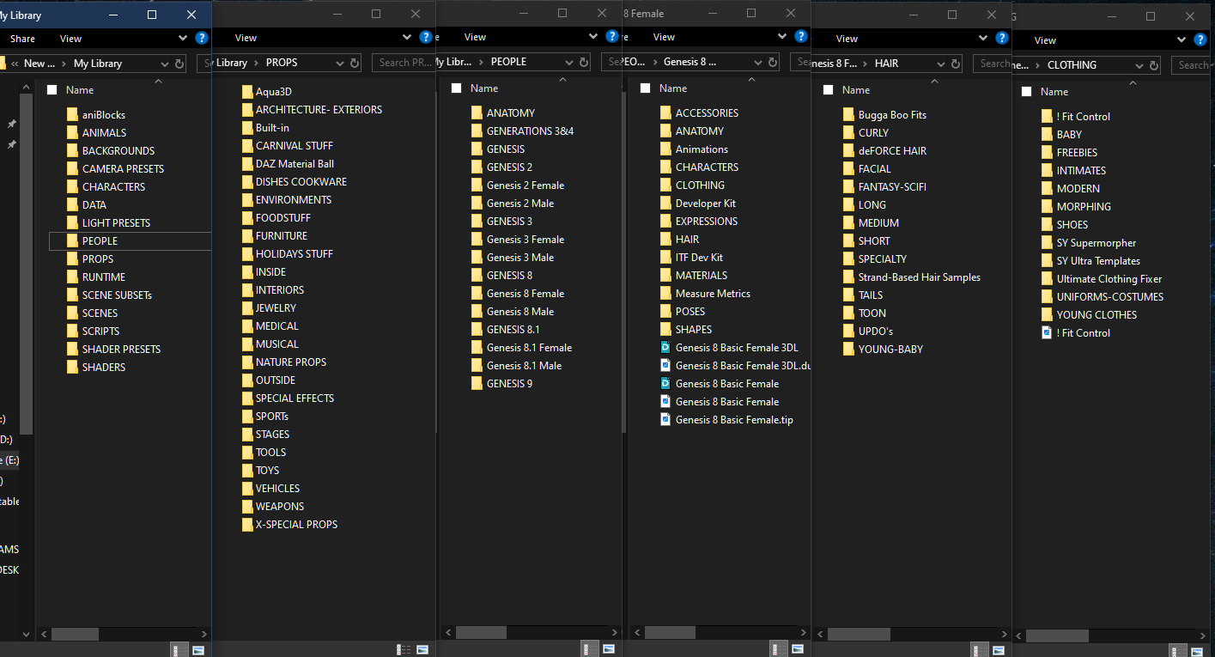Switch PROPS window to large thumbnails view

[x=422, y=650]
